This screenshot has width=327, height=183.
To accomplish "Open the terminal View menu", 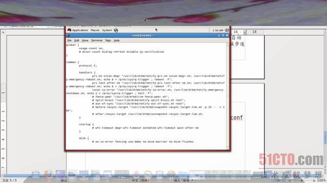I will click(x=85, y=41).
